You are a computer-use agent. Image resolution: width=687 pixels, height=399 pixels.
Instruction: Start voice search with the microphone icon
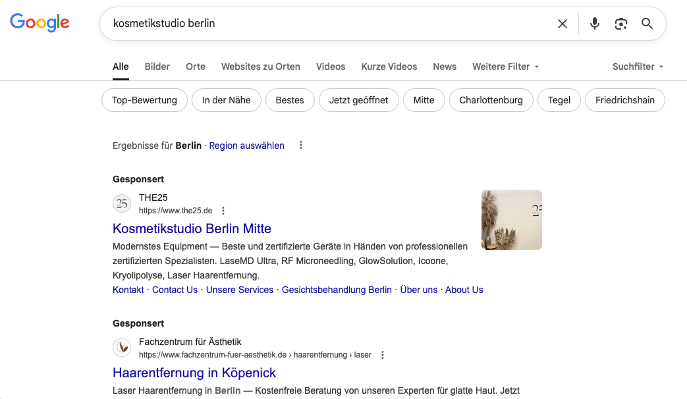595,24
